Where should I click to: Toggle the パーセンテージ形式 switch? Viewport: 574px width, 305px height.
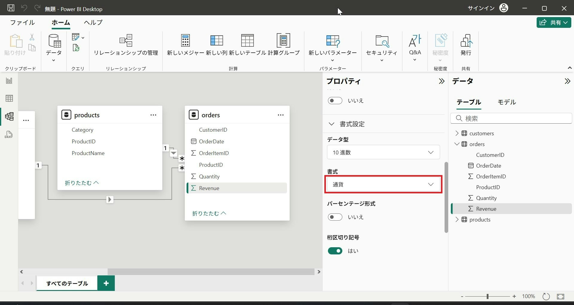coord(335,217)
